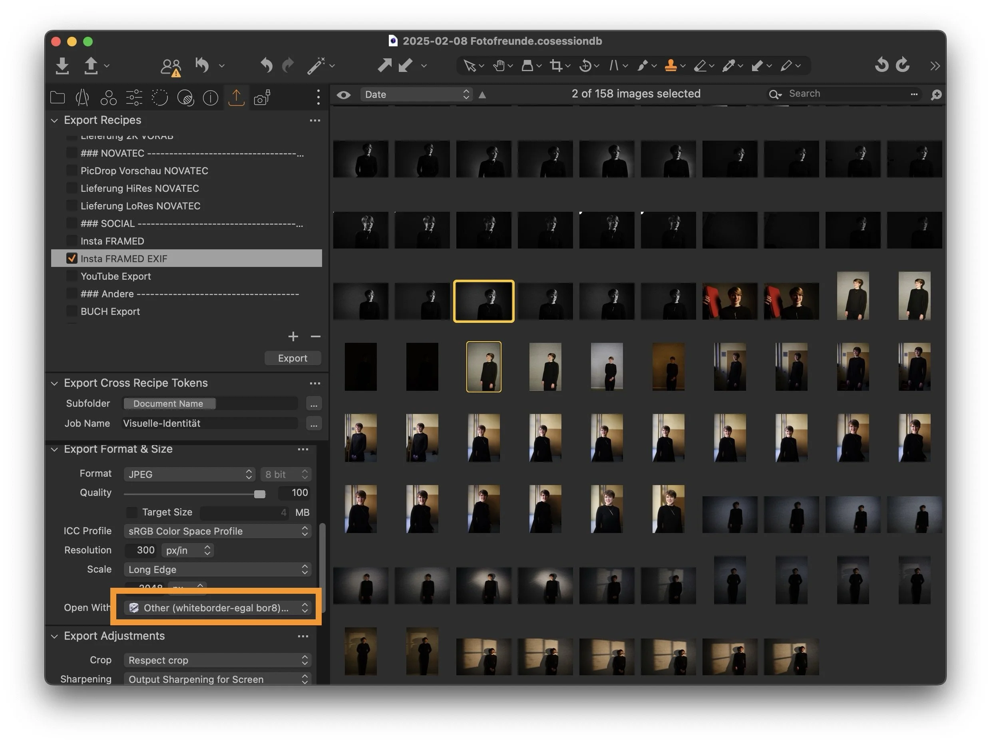Click the Import images icon
Screen dimensions: 991x744
tap(62, 66)
